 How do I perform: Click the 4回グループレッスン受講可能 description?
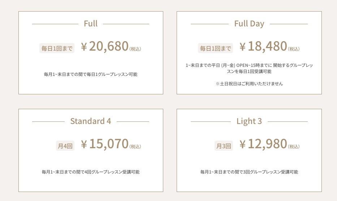coord(91,172)
